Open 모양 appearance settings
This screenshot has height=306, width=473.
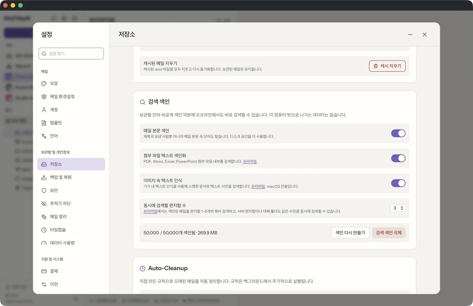[x=71, y=83]
